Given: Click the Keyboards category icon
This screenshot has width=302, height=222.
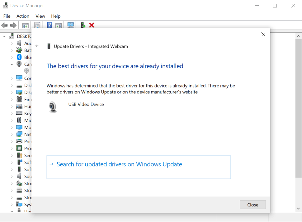Looking at the screenshot, I should pyautogui.click(x=19, y=113).
